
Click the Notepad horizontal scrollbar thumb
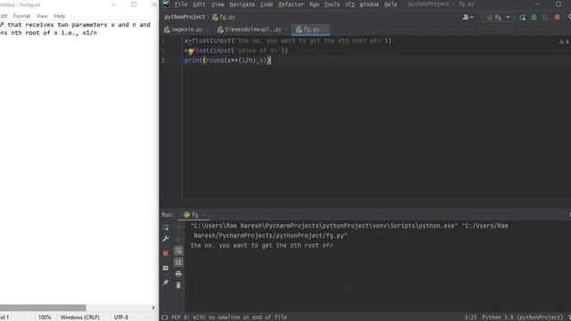tap(43, 308)
